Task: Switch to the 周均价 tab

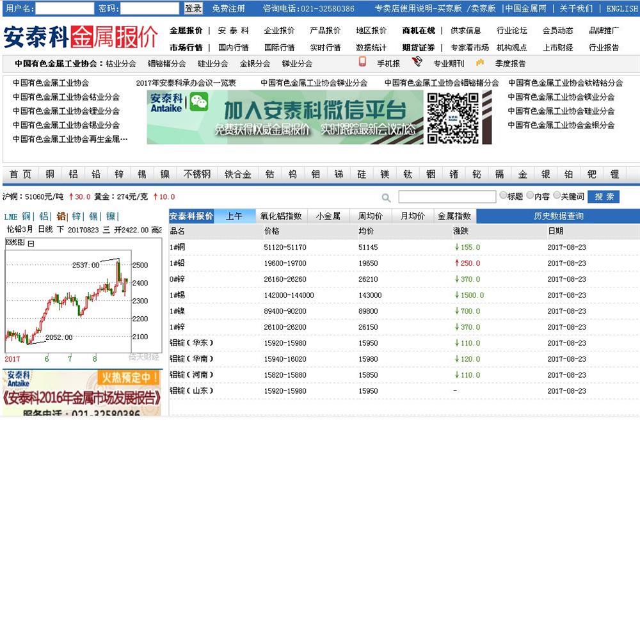Action: coord(371,216)
